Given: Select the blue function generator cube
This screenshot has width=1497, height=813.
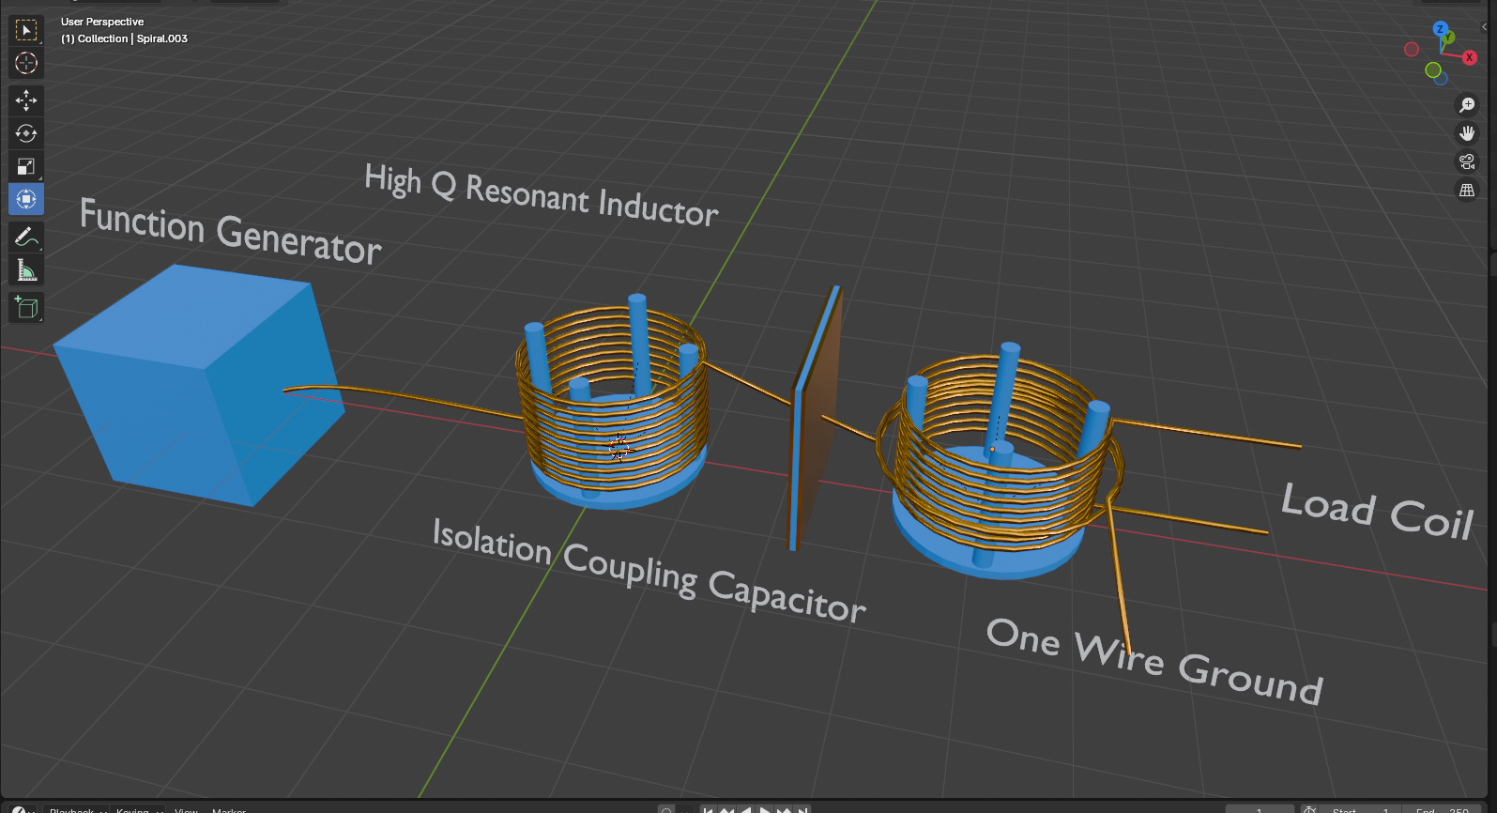Looking at the screenshot, I should (x=200, y=385).
